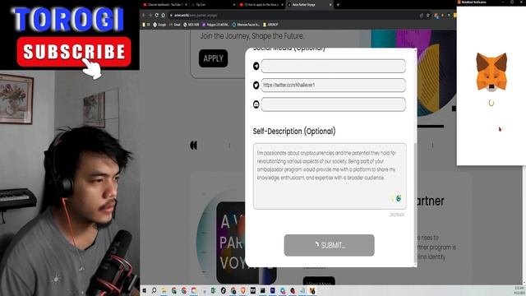The image size is (526, 296).
Task: Open Brave browser from taskbar
Action: pos(243,290)
